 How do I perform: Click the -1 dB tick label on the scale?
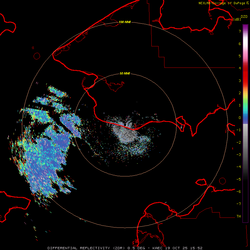click(x=239, y=130)
